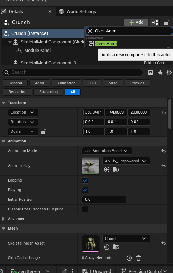Click the 1 Unsaved status button
The image size is (173, 273).
(96, 271)
